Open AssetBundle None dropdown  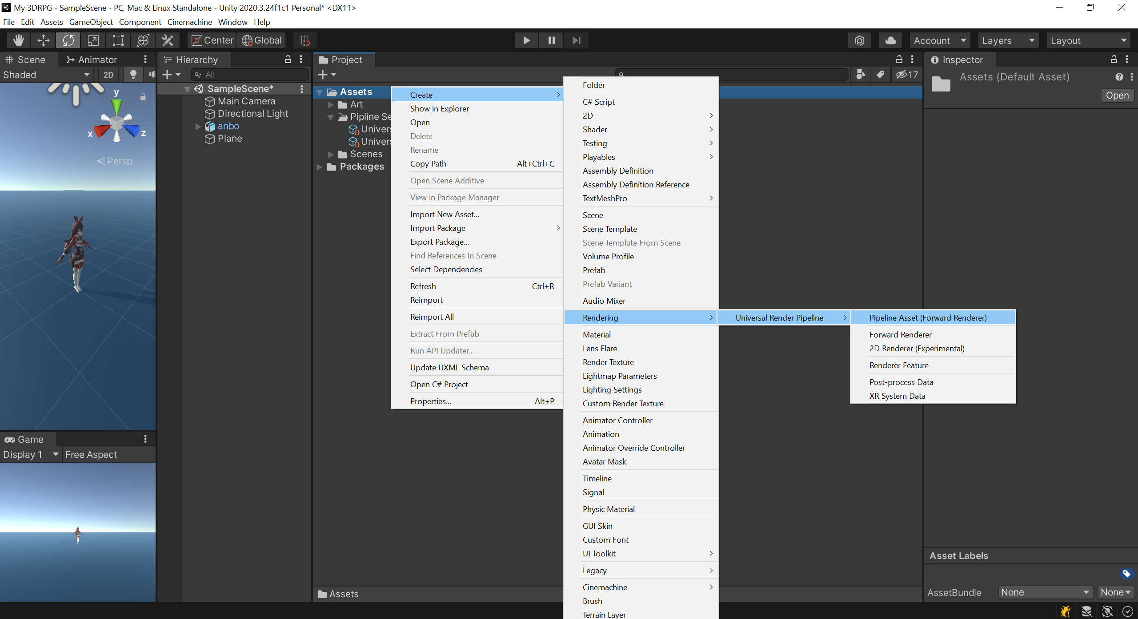point(1045,592)
